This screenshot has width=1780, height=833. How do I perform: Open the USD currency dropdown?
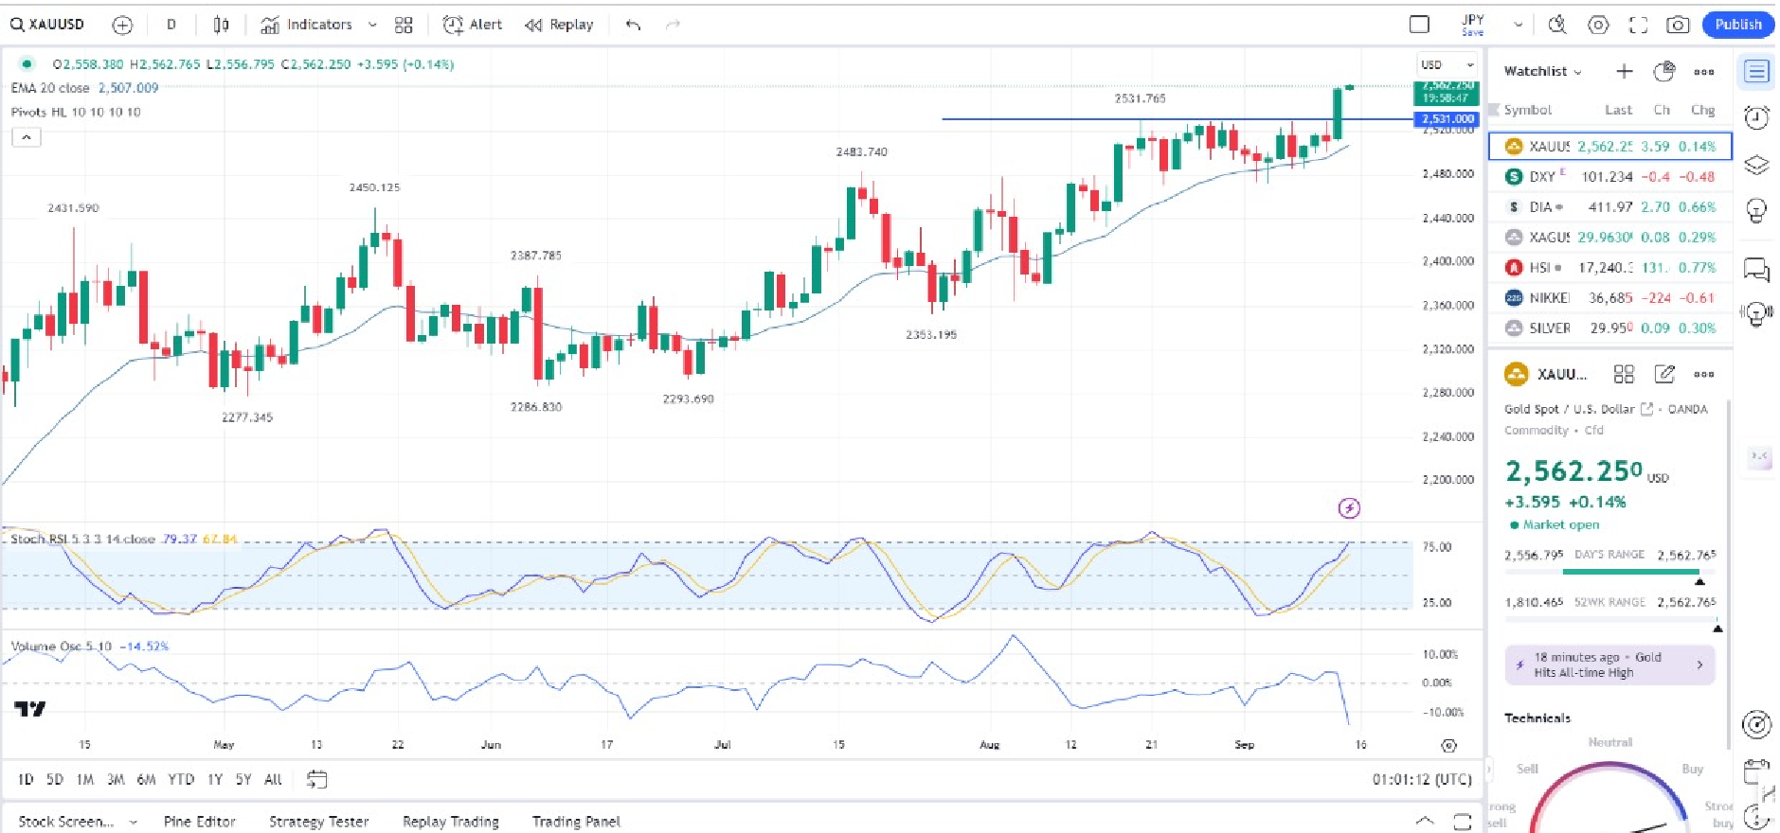1446,64
